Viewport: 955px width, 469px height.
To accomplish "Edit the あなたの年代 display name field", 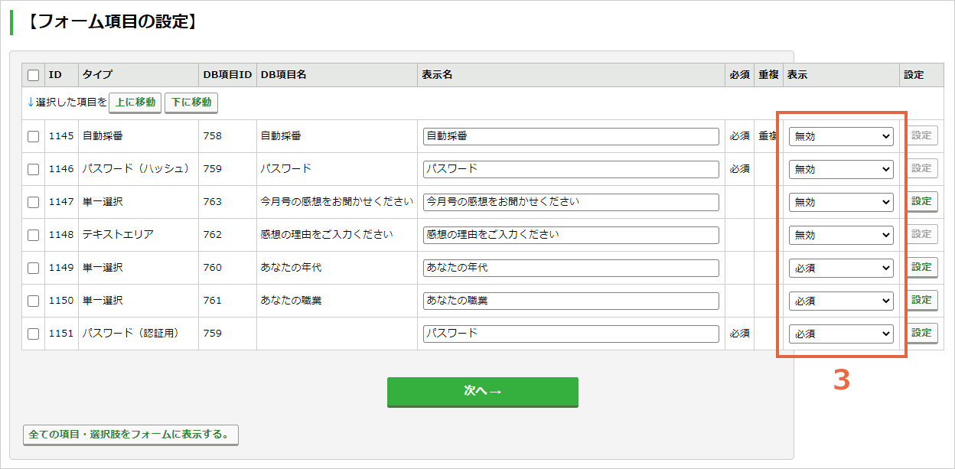I will (x=571, y=268).
